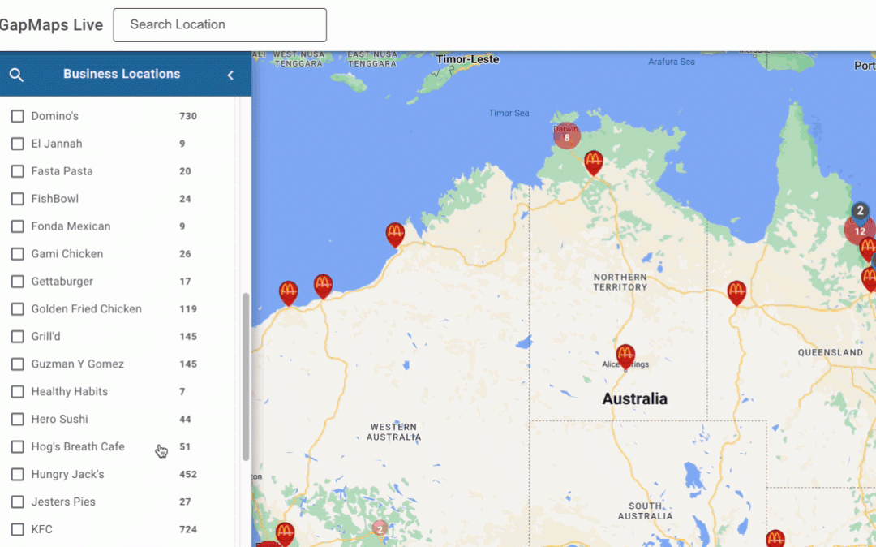Open the Darwin cluster marker showing 8
The width and height of the screenshot is (876, 547).
(567, 137)
